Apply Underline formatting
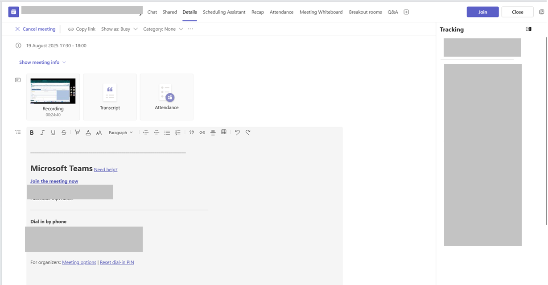 pos(53,132)
